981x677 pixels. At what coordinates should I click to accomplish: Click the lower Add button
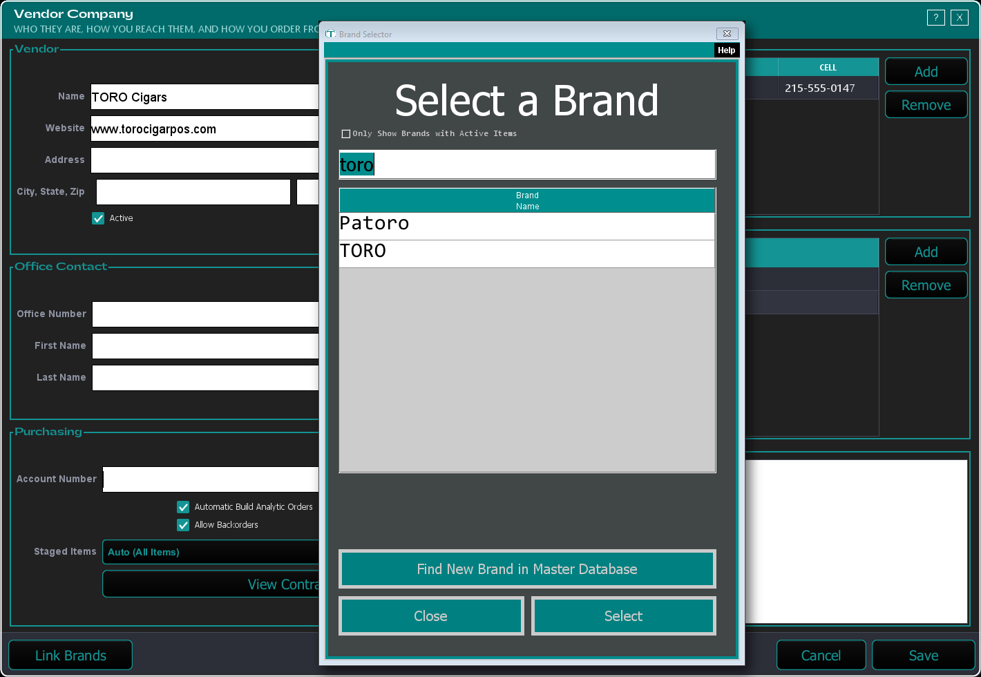(926, 252)
